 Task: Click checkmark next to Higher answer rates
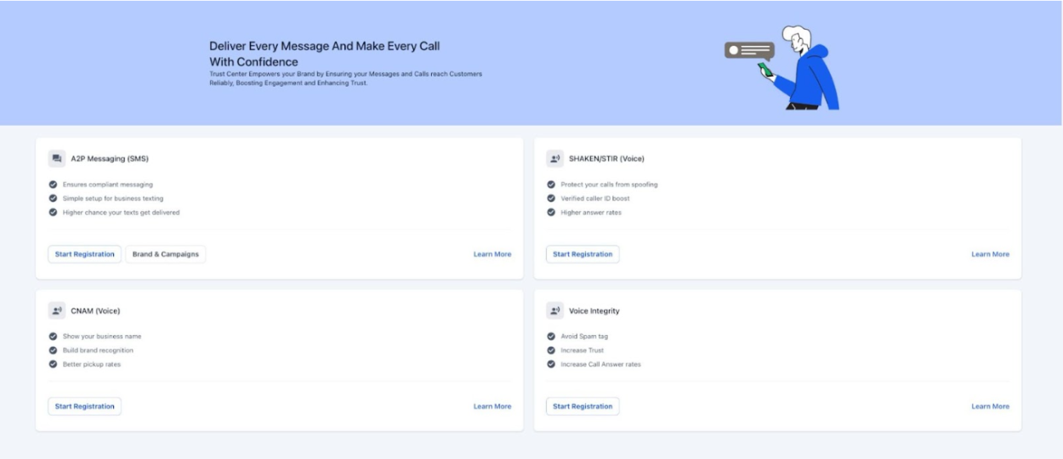[x=551, y=212]
